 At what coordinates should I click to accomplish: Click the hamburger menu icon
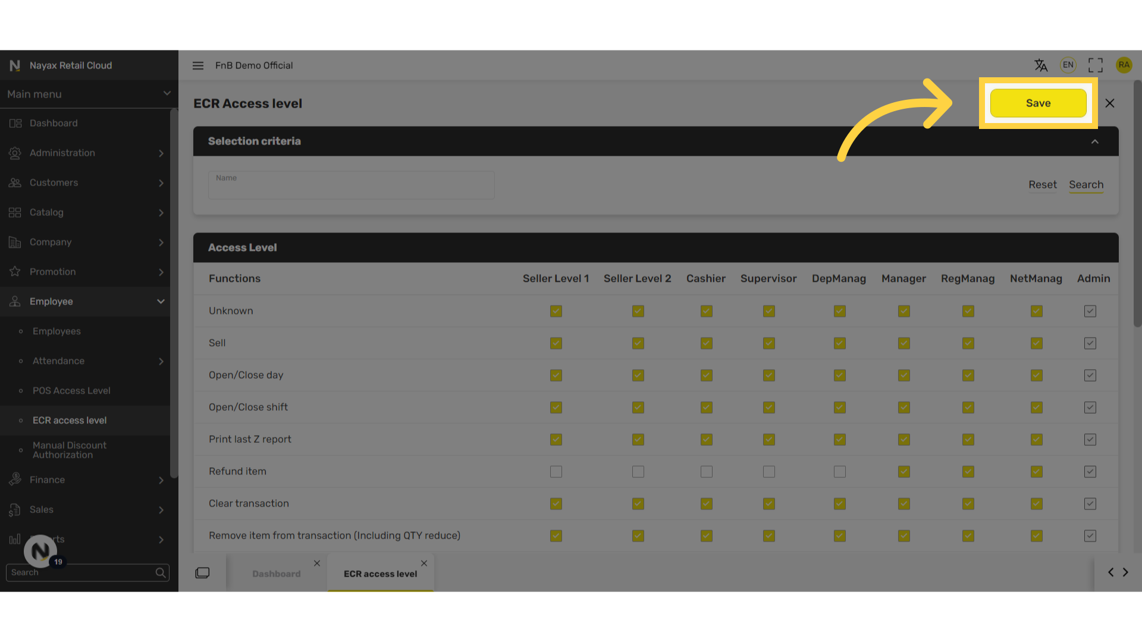(198, 65)
